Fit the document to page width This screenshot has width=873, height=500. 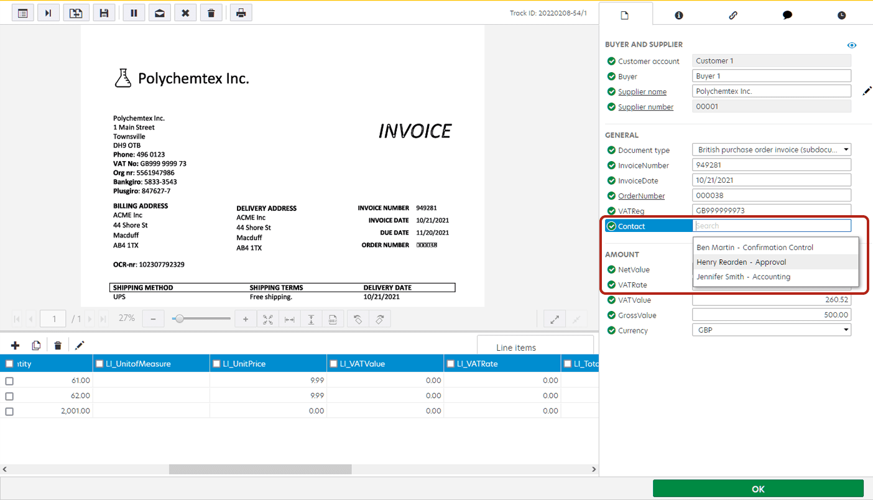click(290, 318)
